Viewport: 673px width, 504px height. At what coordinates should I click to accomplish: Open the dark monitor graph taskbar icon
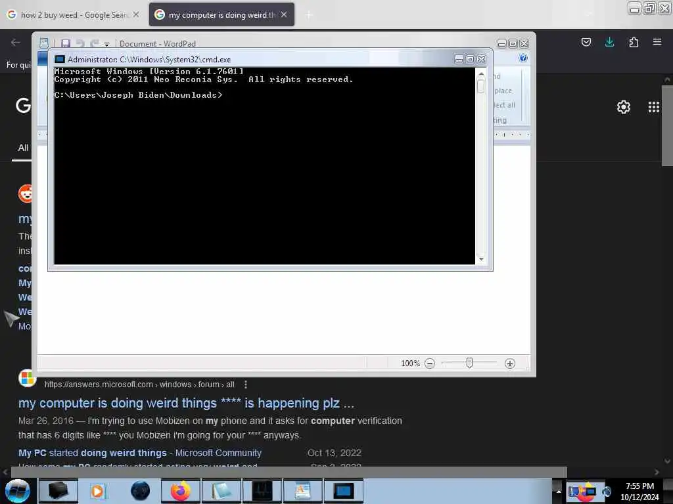pyautogui.click(x=262, y=491)
